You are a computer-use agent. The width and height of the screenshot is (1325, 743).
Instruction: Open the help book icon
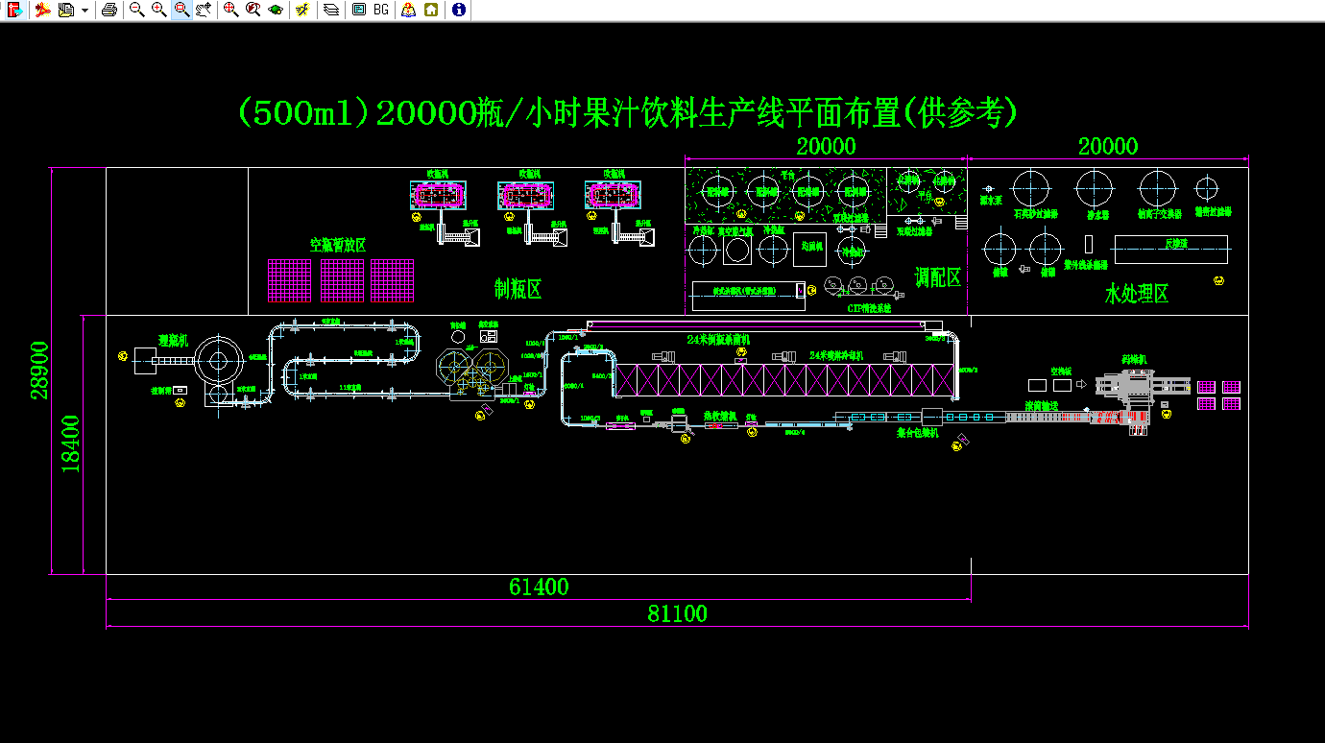(409, 10)
